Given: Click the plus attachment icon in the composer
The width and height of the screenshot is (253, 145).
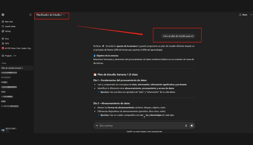Looking at the screenshot, I should pyautogui.click(x=97, y=125).
